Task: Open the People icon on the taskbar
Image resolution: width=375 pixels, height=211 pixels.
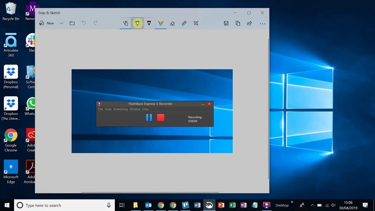Action: (x=302, y=205)
